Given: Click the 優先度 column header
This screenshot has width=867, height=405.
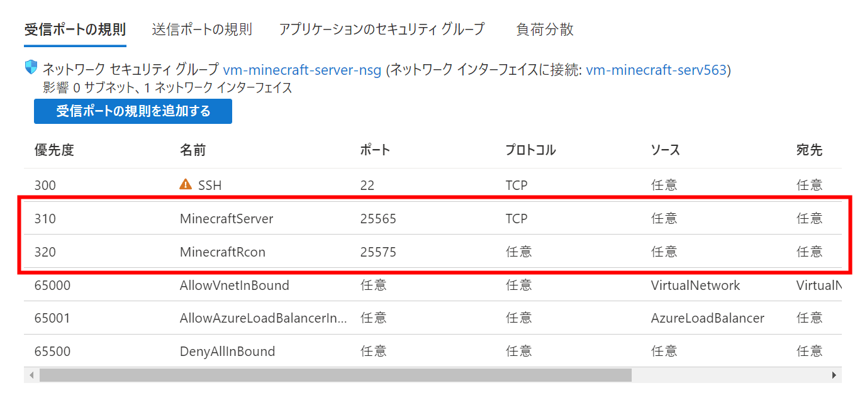Looking at the screenshot, I should (x=54, y=150).
